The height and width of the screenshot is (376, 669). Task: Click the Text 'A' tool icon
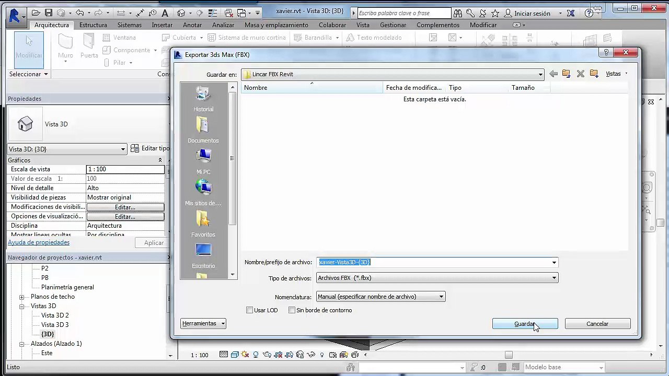(x=165, y=13)
